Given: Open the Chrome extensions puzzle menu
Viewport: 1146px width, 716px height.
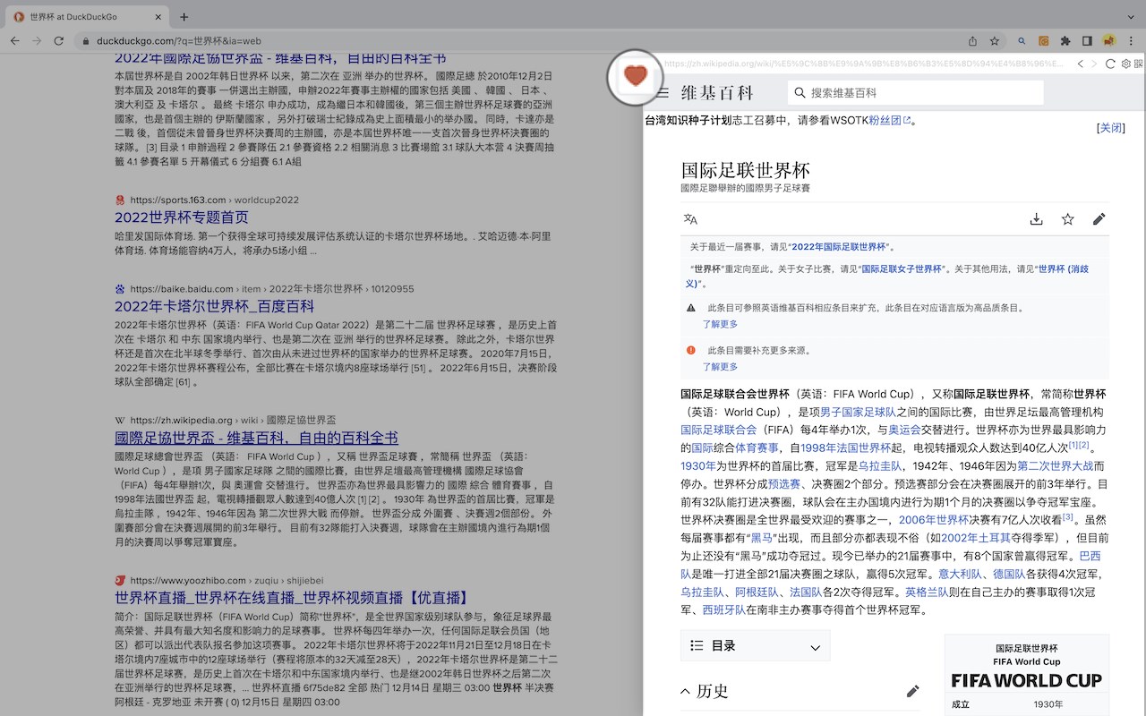Looking at the screenshot, I should [1065, 40].
